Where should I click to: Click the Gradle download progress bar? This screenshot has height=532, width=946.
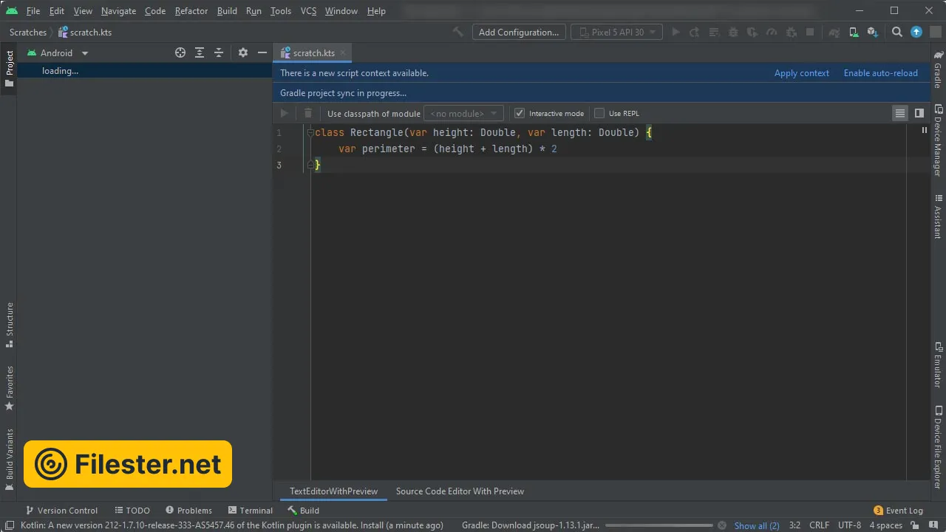pyautogui.click(x=660, y=525)
